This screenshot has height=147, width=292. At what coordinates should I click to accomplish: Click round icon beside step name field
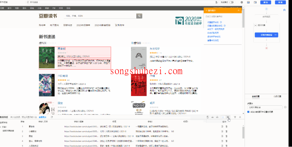tap(285, 107)
